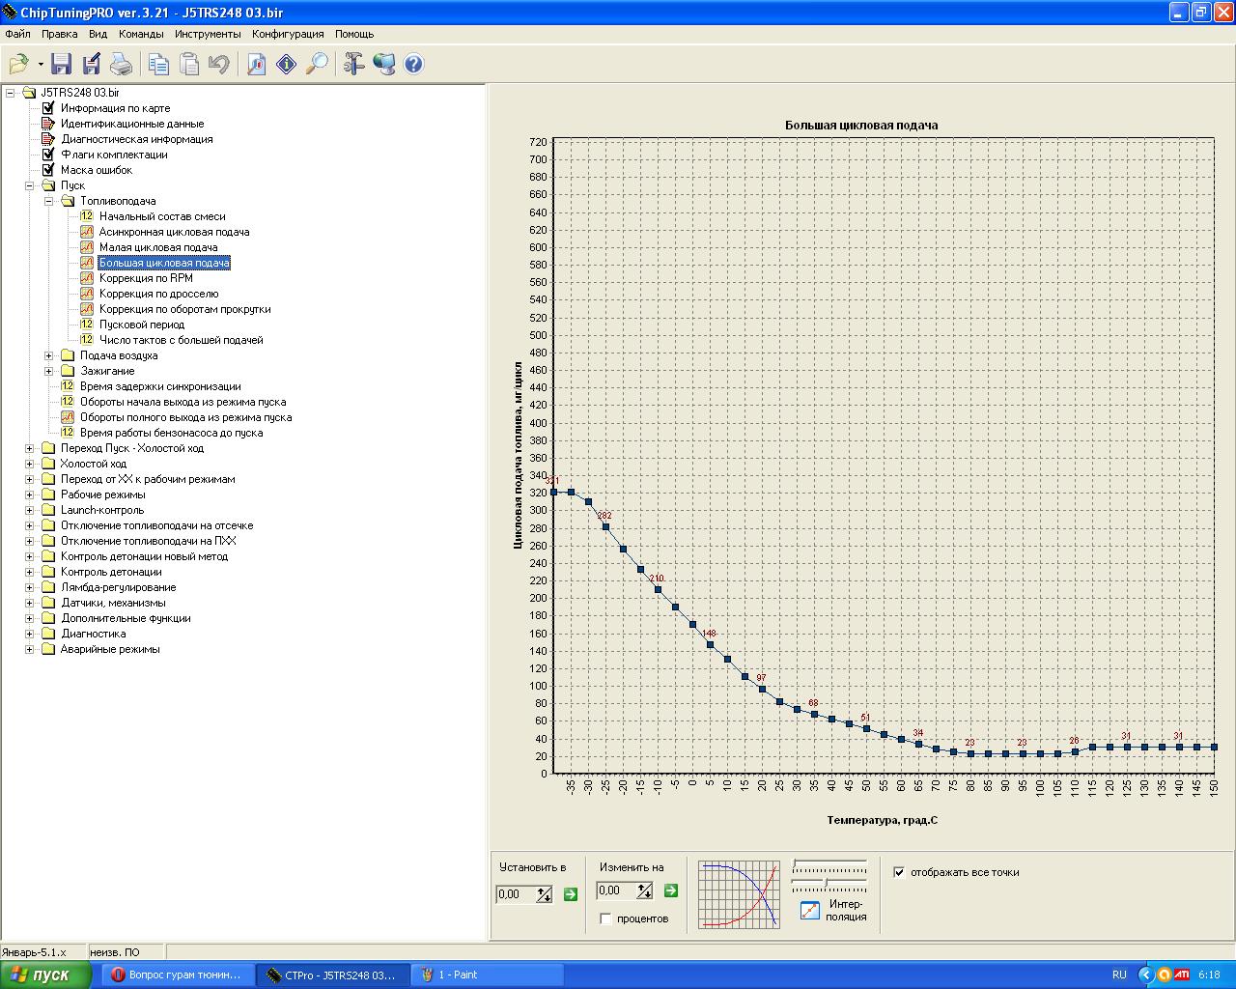Expand the Подача воздуха folder

point(48,355)
